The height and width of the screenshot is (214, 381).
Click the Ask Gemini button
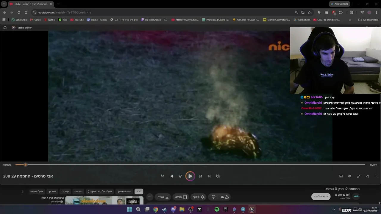(x=339, y=4)
